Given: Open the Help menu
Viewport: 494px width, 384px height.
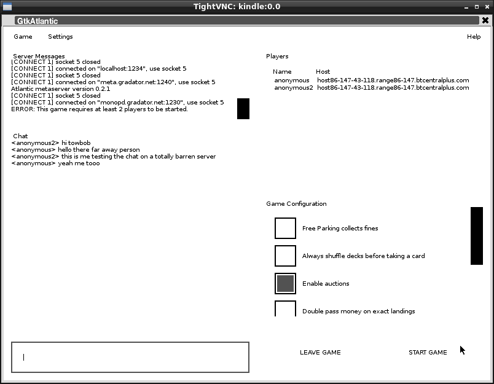Looking at the screenshot, I should tap(474, 36).
